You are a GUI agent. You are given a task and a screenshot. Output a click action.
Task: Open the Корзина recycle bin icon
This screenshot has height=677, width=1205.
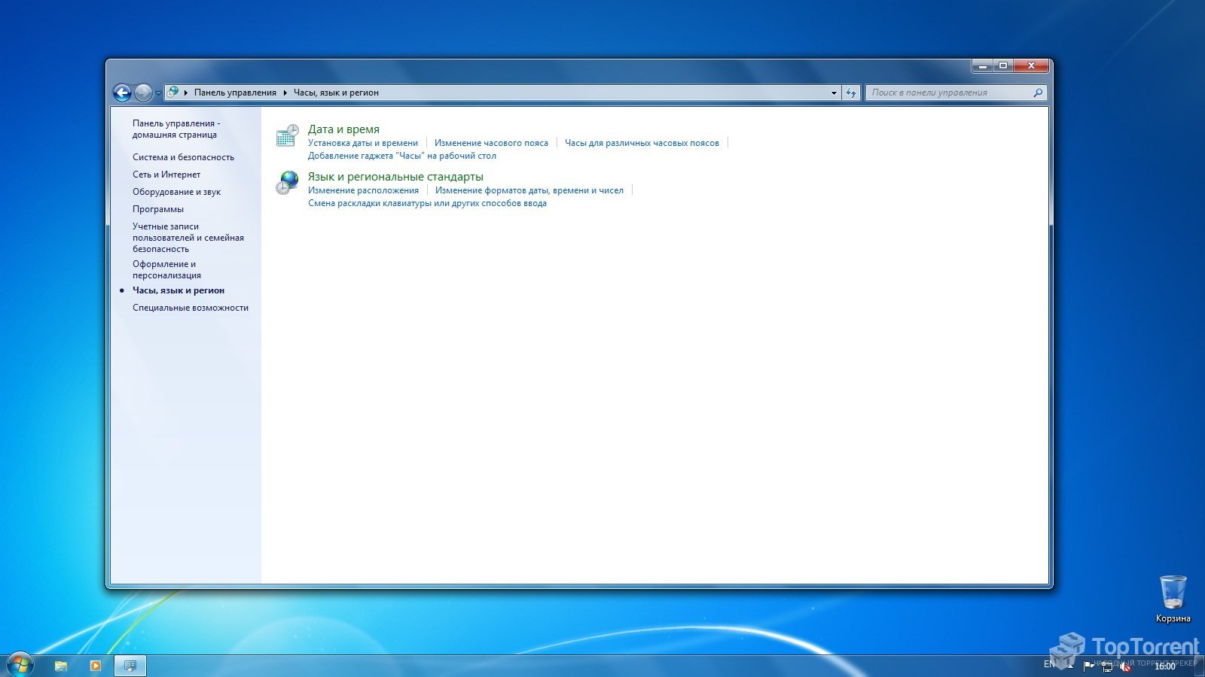1173,600
